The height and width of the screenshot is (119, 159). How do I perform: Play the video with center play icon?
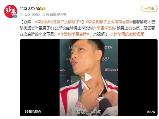88,77
